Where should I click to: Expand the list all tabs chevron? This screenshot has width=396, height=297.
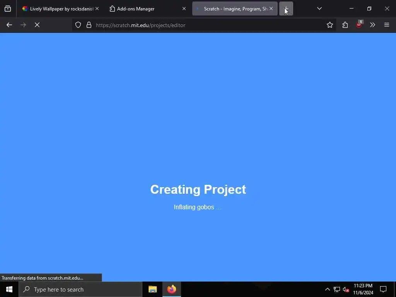tap(319, 9)
